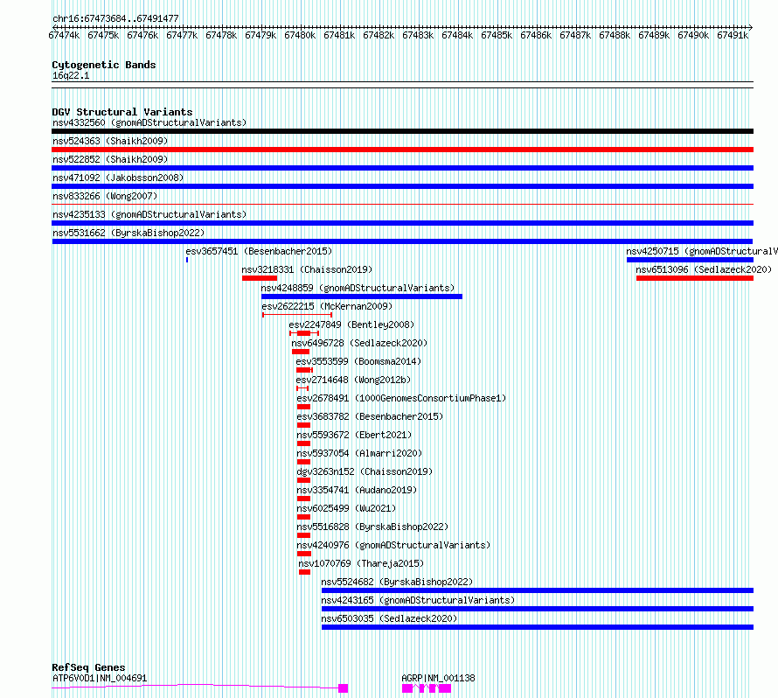Screen dimensions: 778x698
Task: Click the esv2622215 thin red interval line
Action: [297, 315]
